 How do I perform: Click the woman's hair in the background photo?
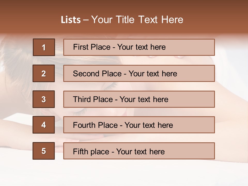16,59
